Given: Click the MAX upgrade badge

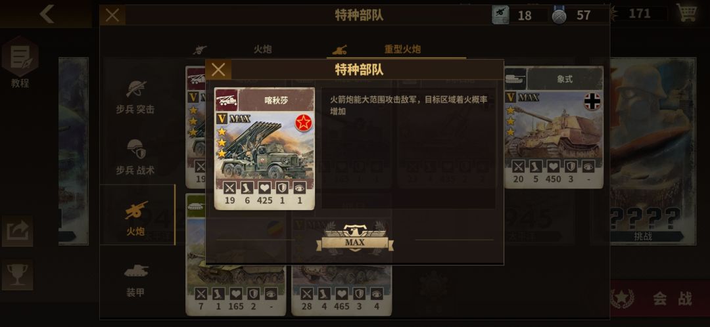Looking at the screenshot, I should pyautogui.click(x=355, y=238).
